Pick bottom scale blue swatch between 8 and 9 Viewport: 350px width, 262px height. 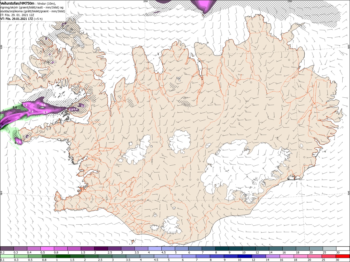[x=217, y=256]
